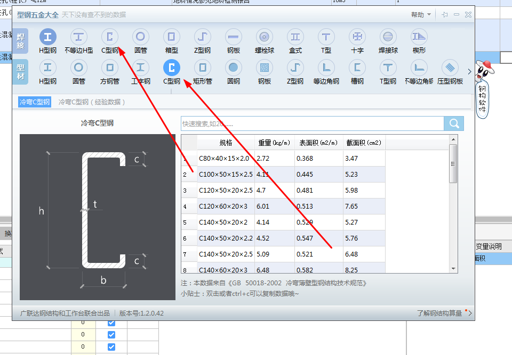Click the 钢构软件 mascot icon
512x355 pixels.
click(484, 89)
